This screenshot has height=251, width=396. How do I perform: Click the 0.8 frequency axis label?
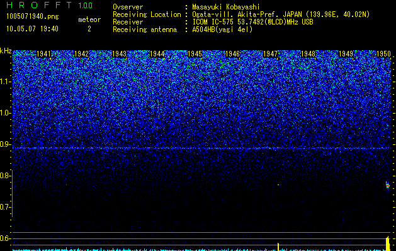[6, 176]
